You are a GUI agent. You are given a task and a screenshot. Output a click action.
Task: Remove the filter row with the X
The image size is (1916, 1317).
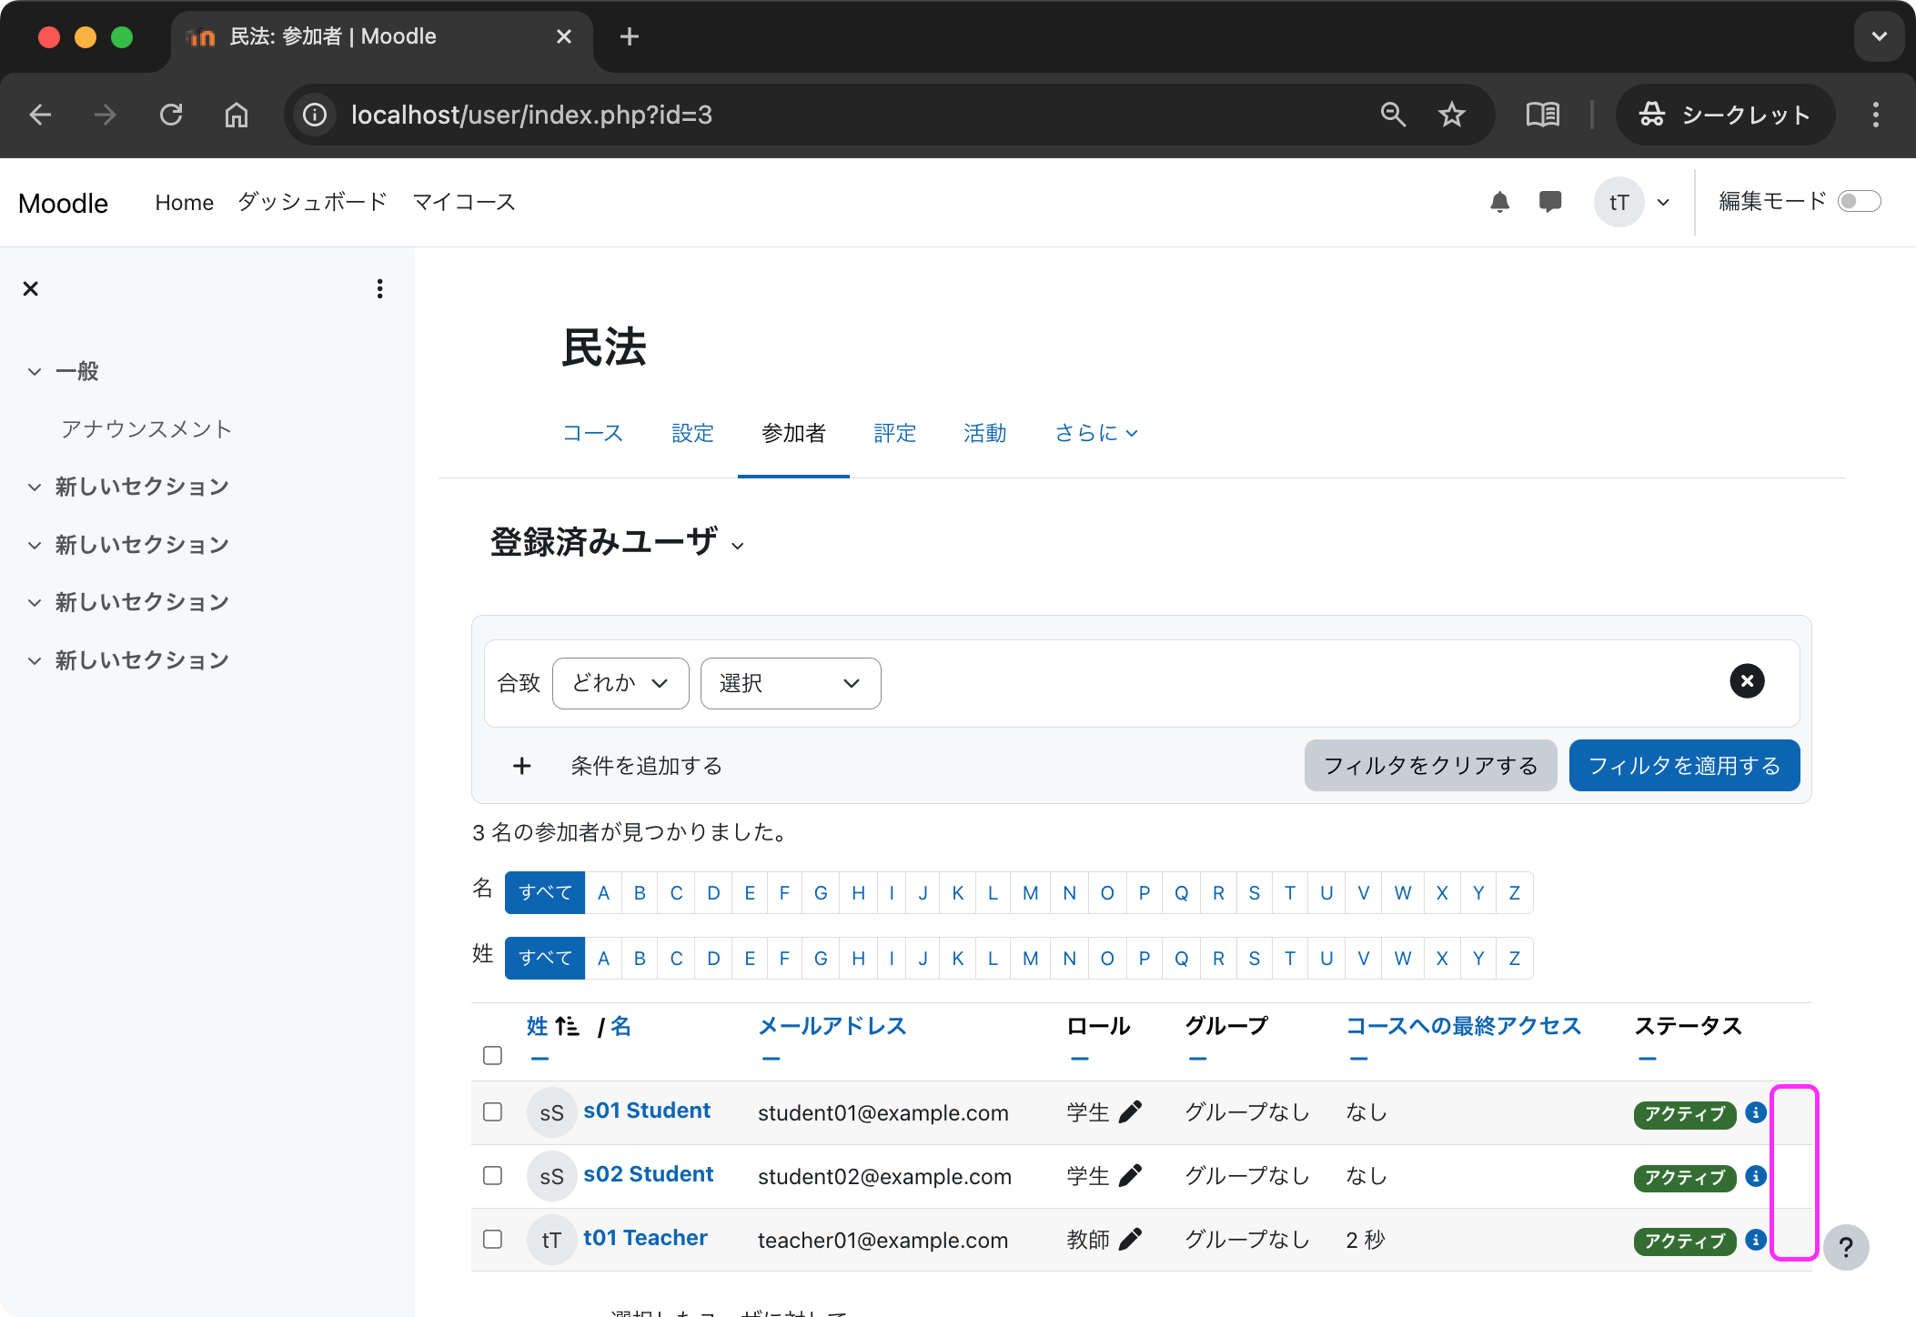(x=1746, y=680)
